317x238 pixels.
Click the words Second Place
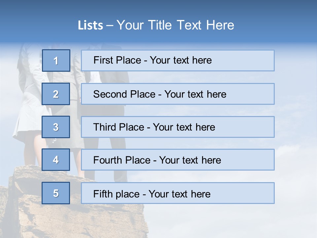coord(124,94)
